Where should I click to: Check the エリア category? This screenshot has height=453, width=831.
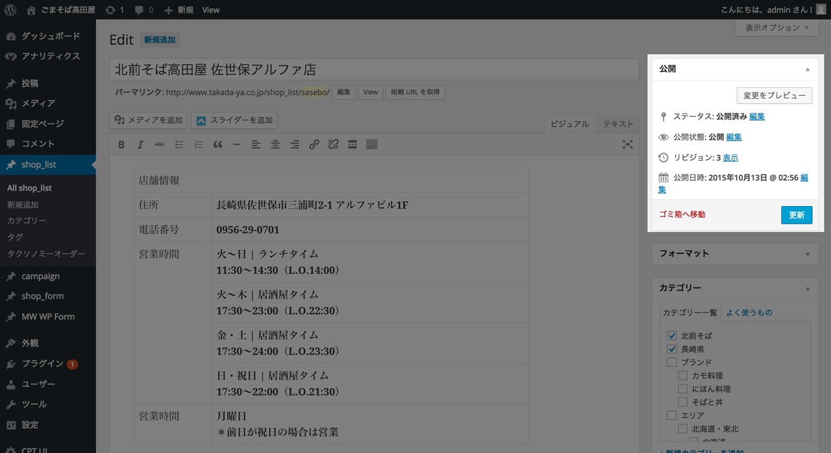(x=672, y=415)
